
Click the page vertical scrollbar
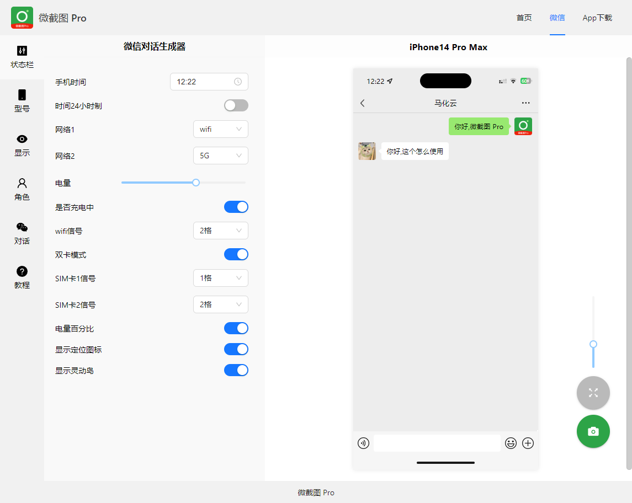click(629, 264)
